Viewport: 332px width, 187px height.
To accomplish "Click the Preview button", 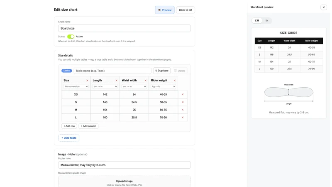I will coord(164,10).
